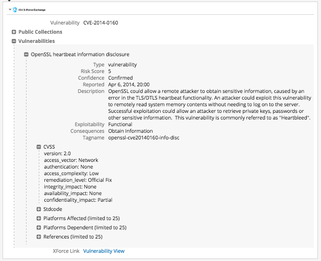Expand Platforms Affected plus icon
Screen dimensions: 321x261
click(39, 218)
